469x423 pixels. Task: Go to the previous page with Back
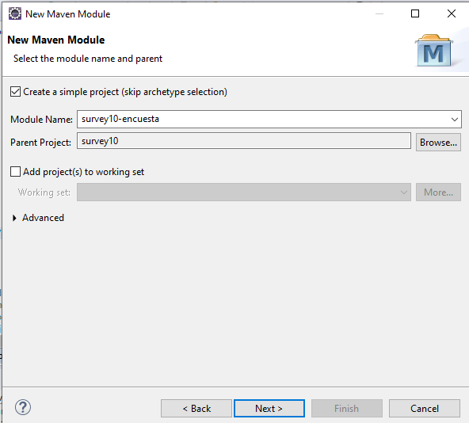click(196, 408)
